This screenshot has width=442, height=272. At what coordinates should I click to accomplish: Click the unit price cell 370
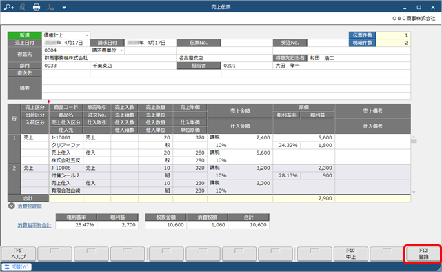point(190,137)
